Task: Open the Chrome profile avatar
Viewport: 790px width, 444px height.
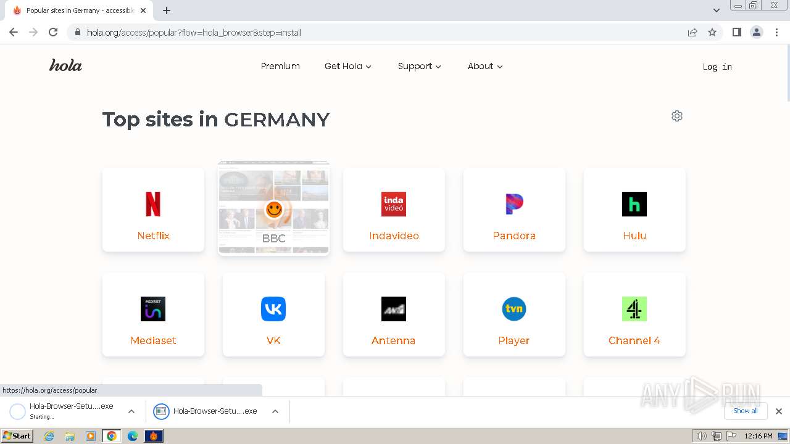Action: pos(757,32)
